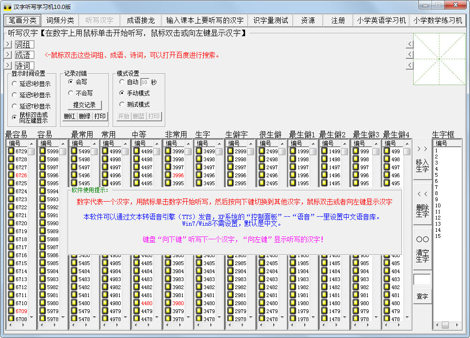
Task: Click the yellow icon beside number 4480
Action: (x=137, y=303)
